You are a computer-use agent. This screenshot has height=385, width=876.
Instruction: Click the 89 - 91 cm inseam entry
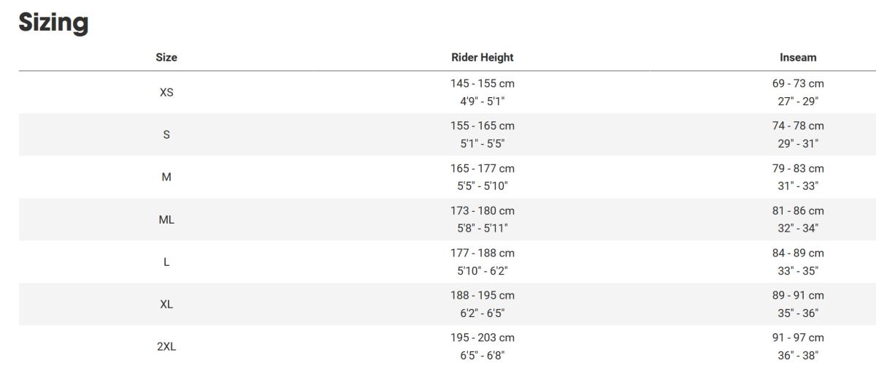click(798, 296)
